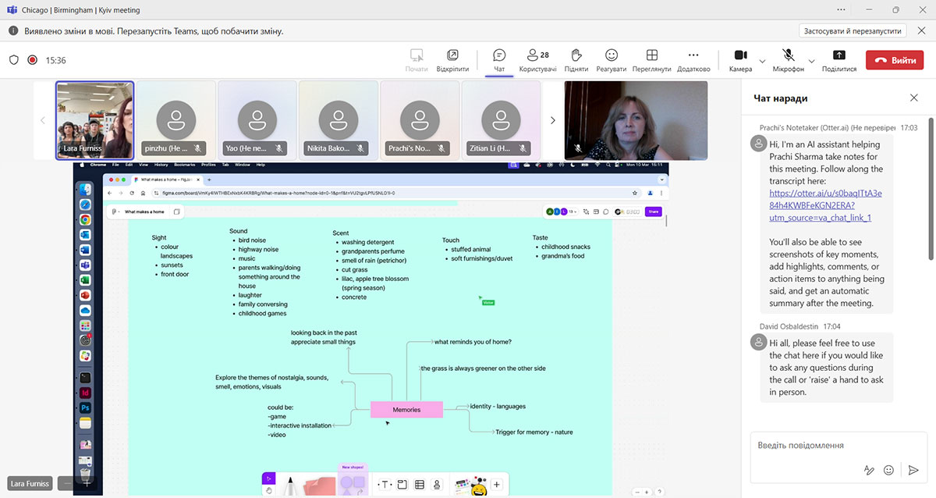The image size is (936, 498).
Task: Click the Поділитися share screen icon
Action: tap(839, 55)
